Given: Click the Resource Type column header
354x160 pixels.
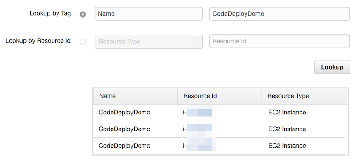Looking at the screenshot, I should 304,96.
